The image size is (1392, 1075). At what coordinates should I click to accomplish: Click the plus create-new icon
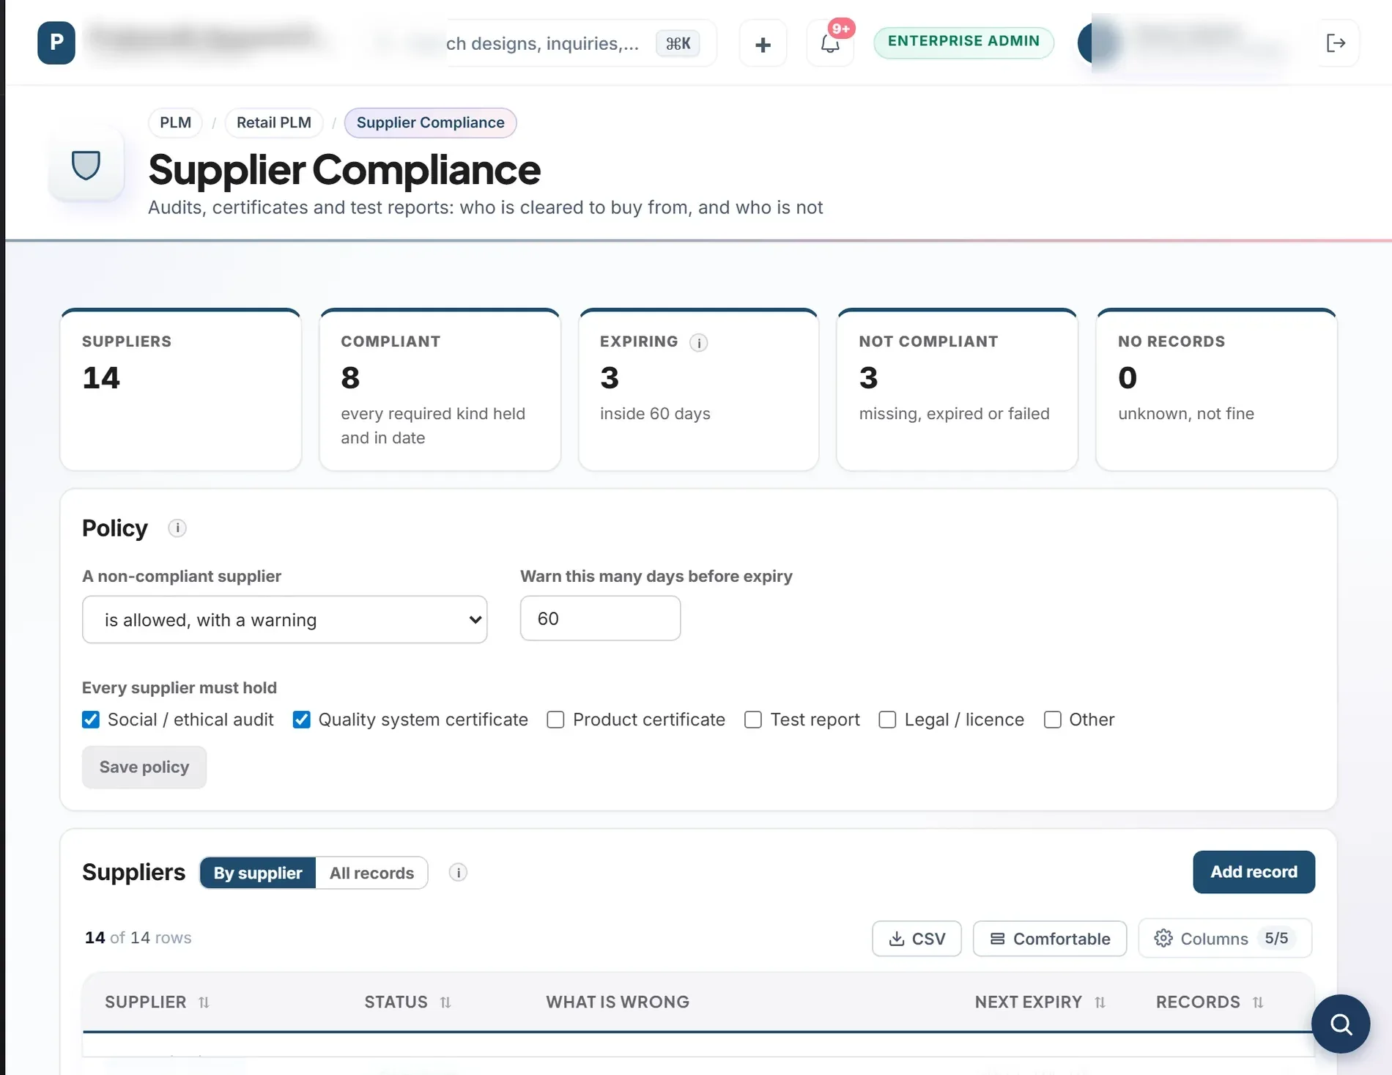click(x=763, y=44)
